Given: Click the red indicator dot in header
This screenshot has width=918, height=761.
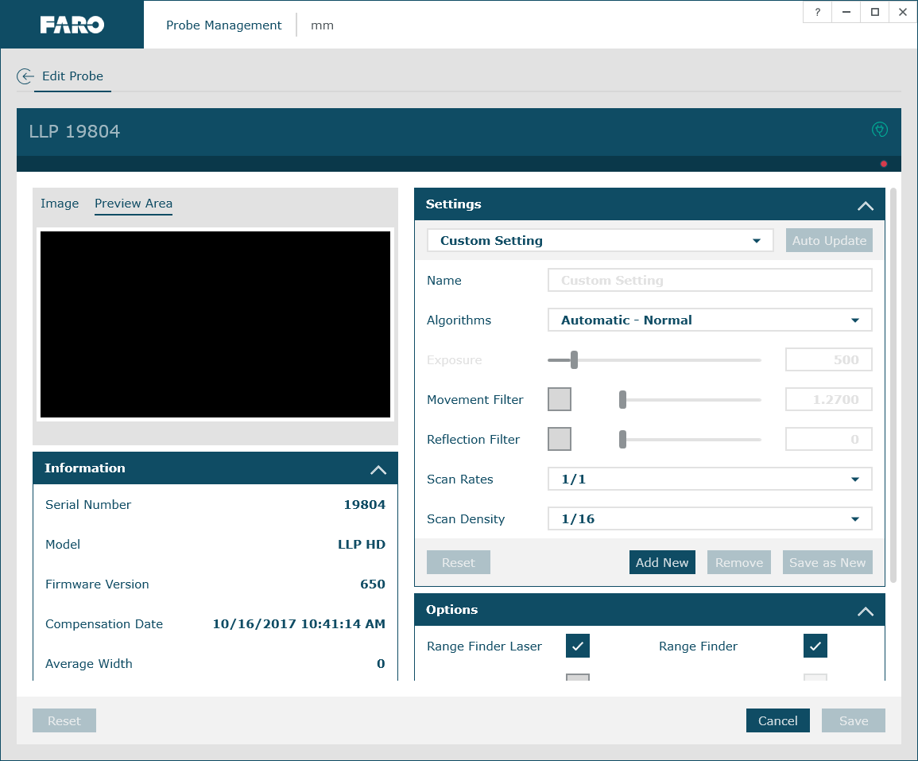Looking at the screenshot, I should [884, 164].
